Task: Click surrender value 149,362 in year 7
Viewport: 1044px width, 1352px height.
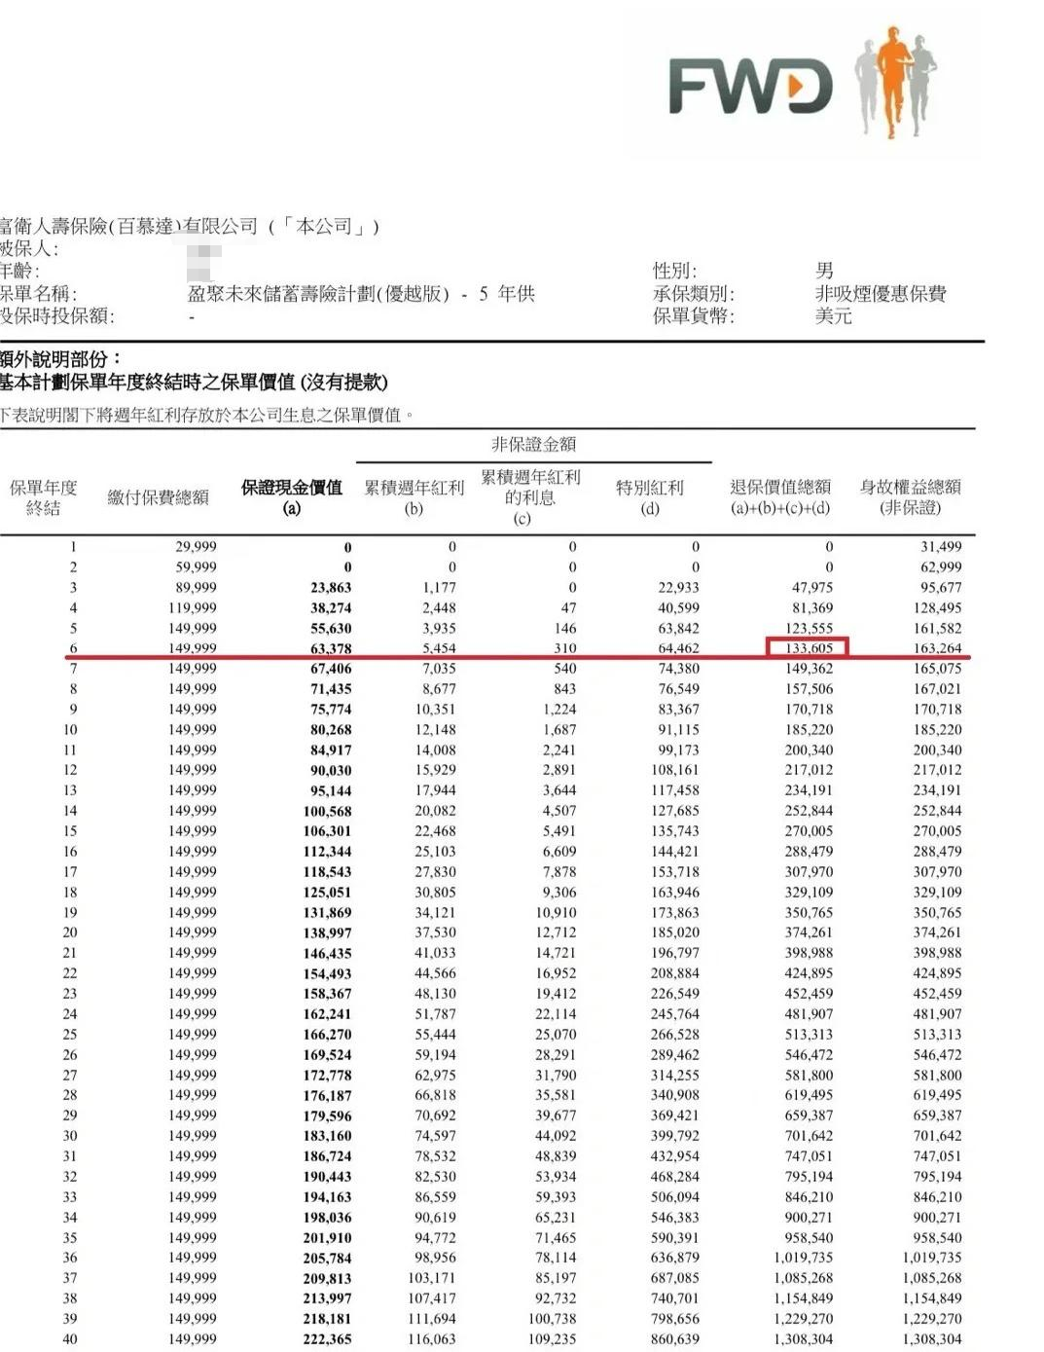Action: click(809, 669)
